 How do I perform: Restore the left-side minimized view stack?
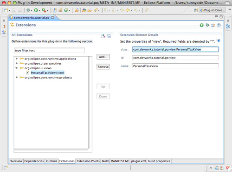coord(4,20)
